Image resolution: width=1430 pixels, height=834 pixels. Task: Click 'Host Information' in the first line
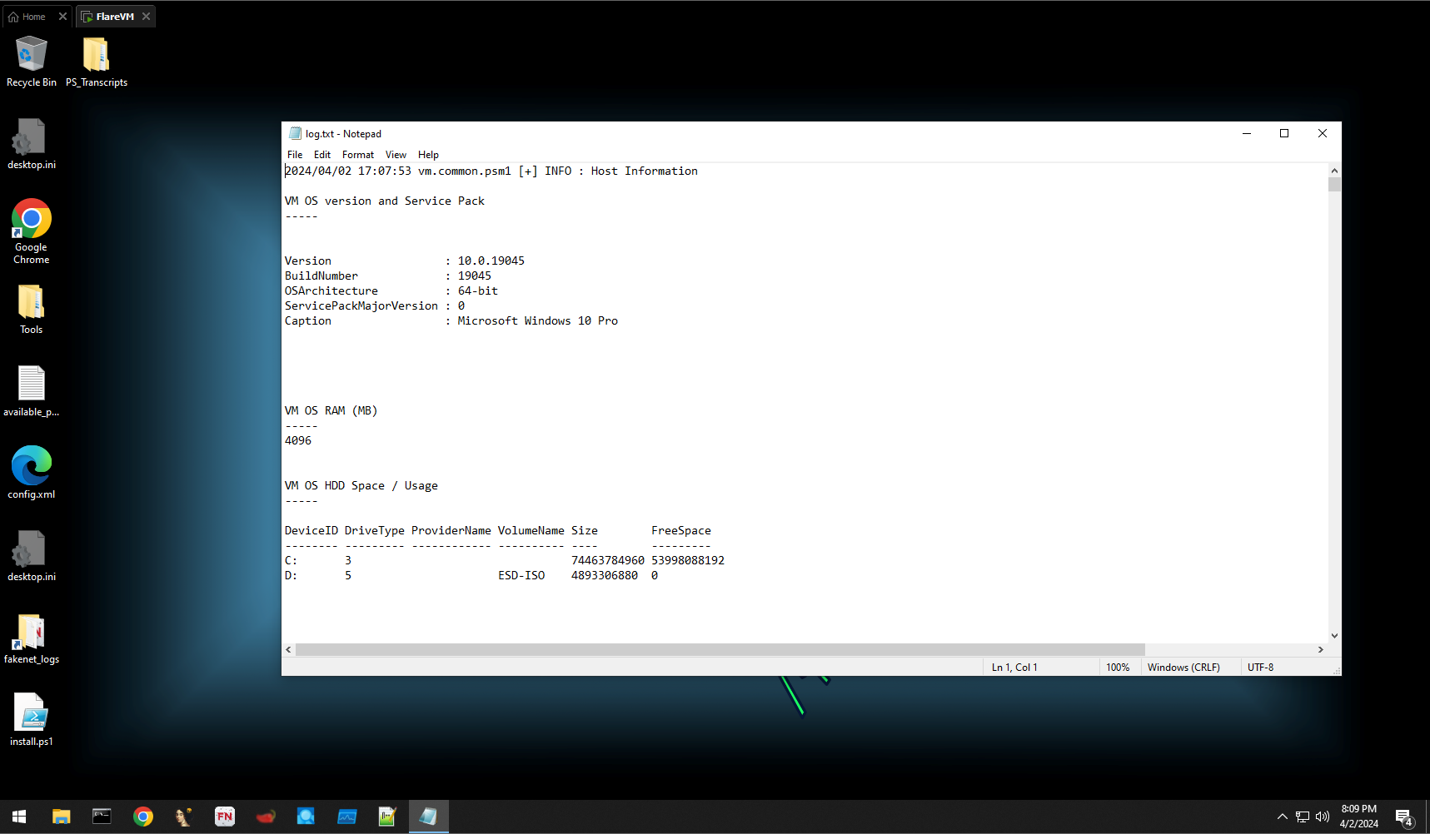(x=645, y=171)
